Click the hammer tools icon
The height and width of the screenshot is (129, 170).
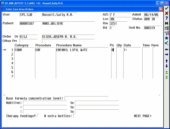[x=167, y=33]
